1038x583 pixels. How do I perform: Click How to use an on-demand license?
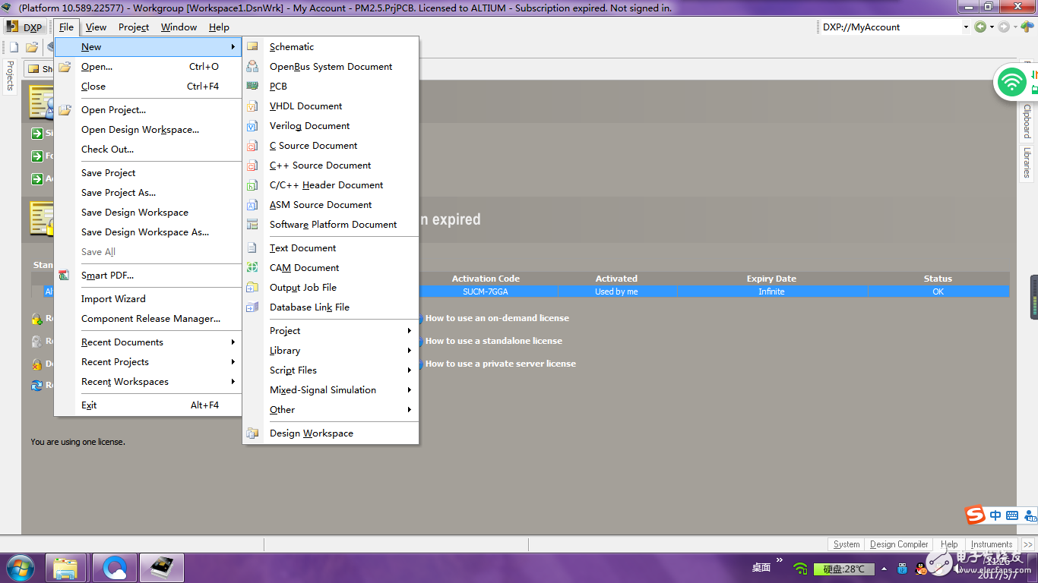(497, 318)
